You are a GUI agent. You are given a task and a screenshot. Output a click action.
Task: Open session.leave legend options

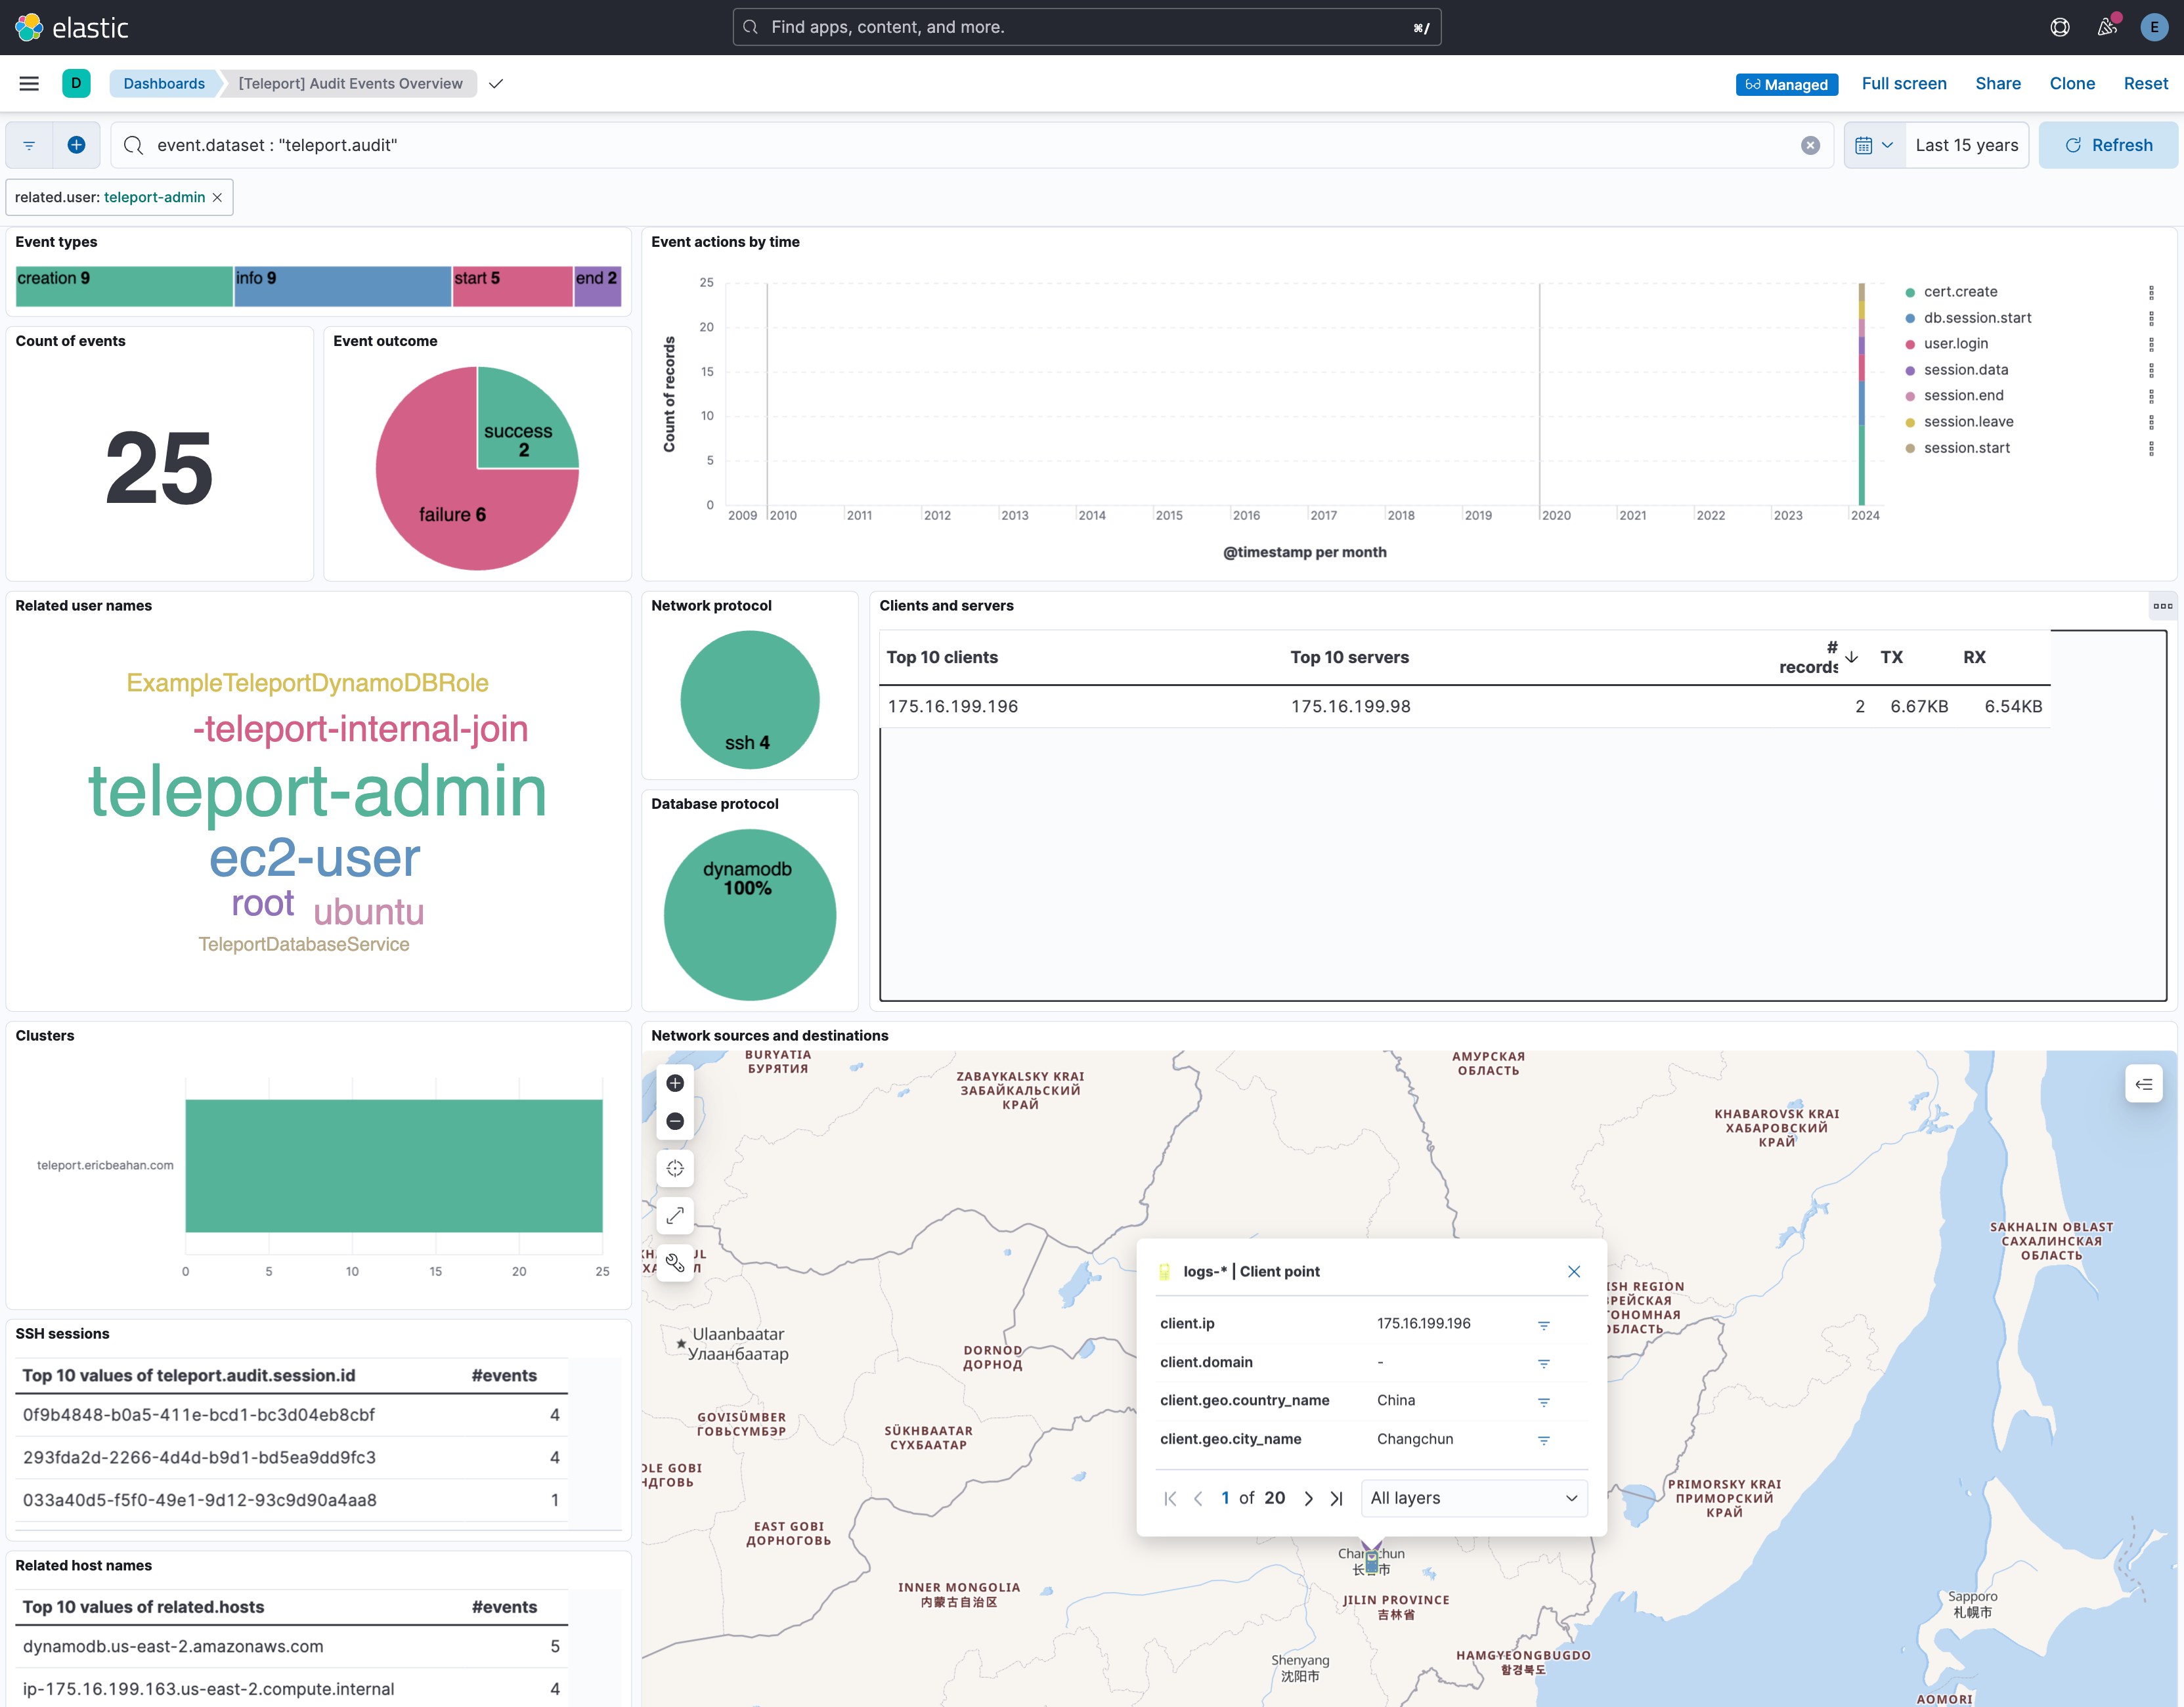pyautogui.click(x=2151, y=422)
